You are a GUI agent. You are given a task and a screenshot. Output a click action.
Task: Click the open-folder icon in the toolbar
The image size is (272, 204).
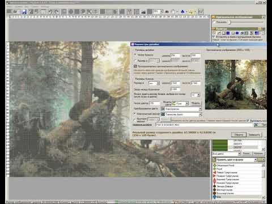pos(16,12)
